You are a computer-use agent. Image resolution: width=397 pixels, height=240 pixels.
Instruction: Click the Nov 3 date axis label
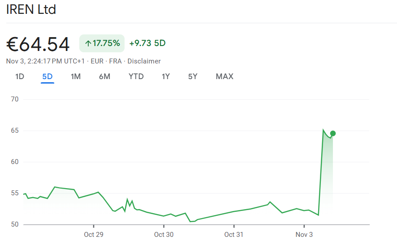tap(304, 234)
